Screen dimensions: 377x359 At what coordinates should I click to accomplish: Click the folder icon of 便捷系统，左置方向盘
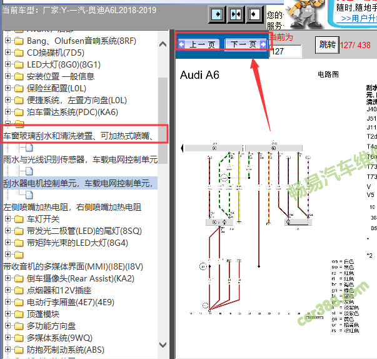(x=19, y=101)
